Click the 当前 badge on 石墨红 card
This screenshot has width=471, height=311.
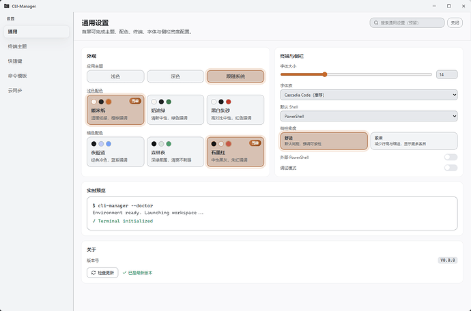255,143
